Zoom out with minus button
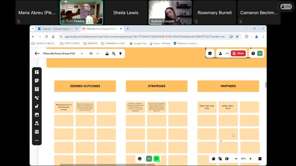The height and width of the screenshot is (166, 296). [x=236, y=159]
